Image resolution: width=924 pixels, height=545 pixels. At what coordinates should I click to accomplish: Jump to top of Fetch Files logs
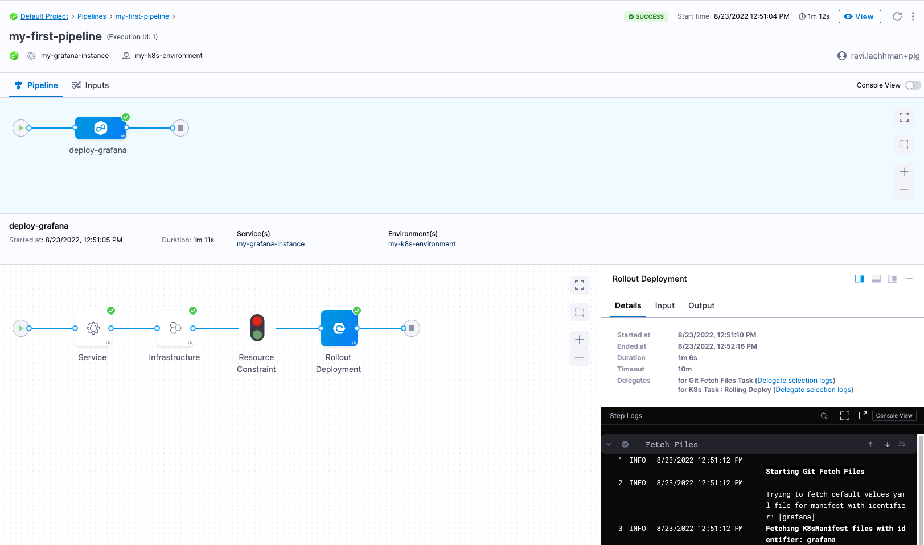870,444
